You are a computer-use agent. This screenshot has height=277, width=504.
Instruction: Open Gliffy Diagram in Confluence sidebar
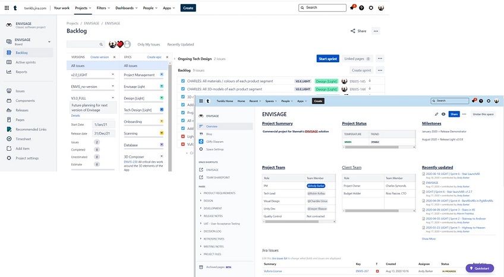[215, 142]
